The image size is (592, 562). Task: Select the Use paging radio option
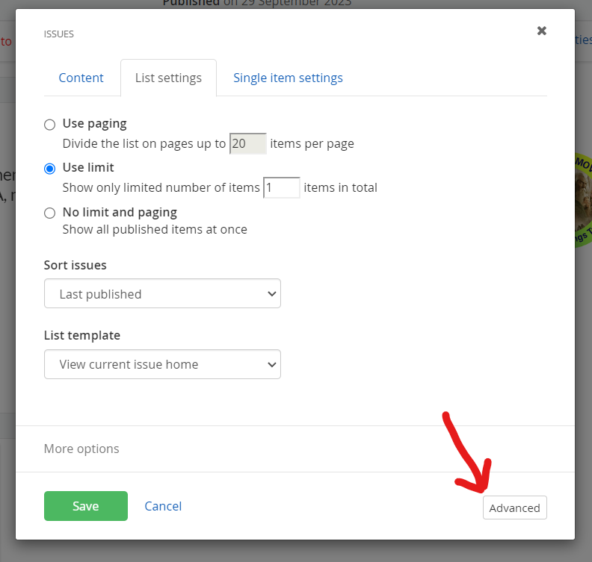tap(50, 125)
